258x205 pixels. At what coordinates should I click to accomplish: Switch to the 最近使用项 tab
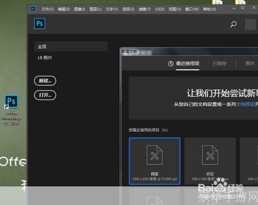pos(187,64)
